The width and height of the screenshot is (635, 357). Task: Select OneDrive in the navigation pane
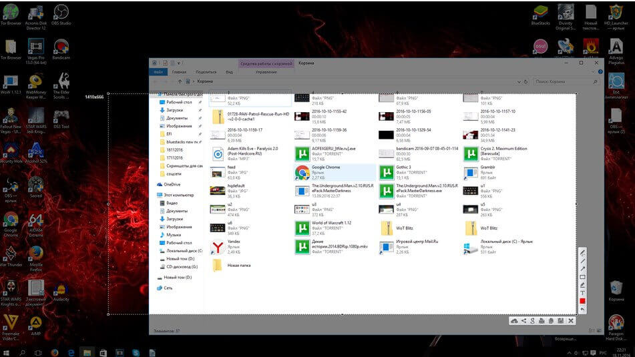coord(172,184)
